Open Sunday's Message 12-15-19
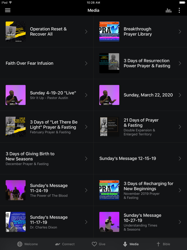Image resolution: width=187 pixels, height=250 pixels. [128, 158]
